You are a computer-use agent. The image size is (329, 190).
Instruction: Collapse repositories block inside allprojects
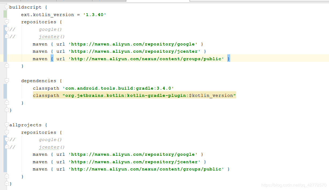pyautogui.click(x=7, y=132)
